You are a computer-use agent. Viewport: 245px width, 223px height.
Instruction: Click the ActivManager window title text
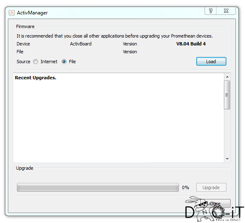(x=32, y=13)
